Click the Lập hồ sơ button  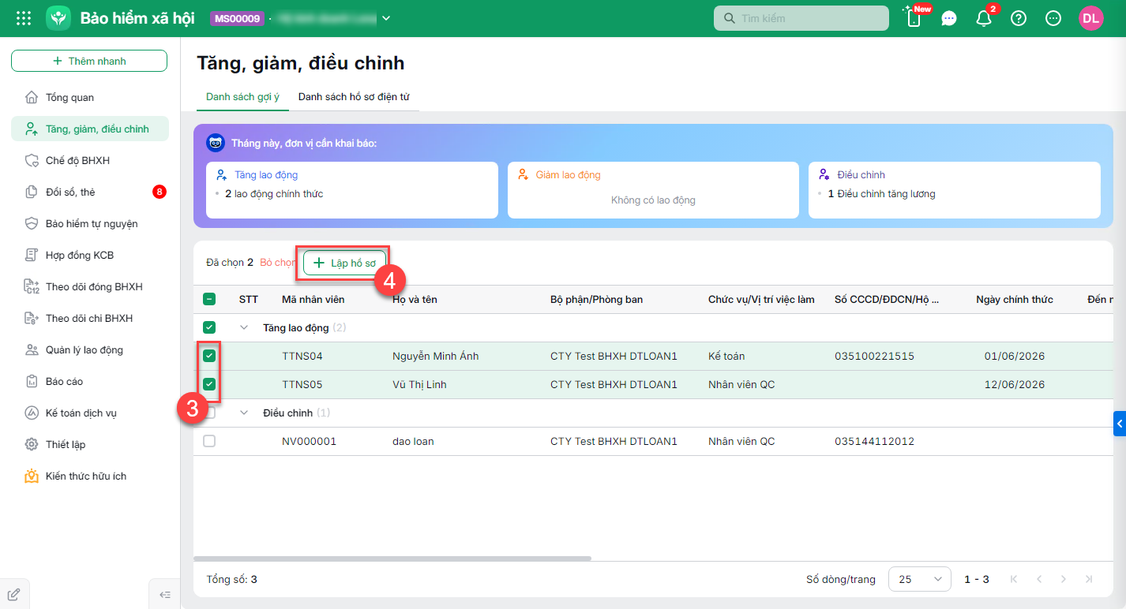[x=345, y=263]
